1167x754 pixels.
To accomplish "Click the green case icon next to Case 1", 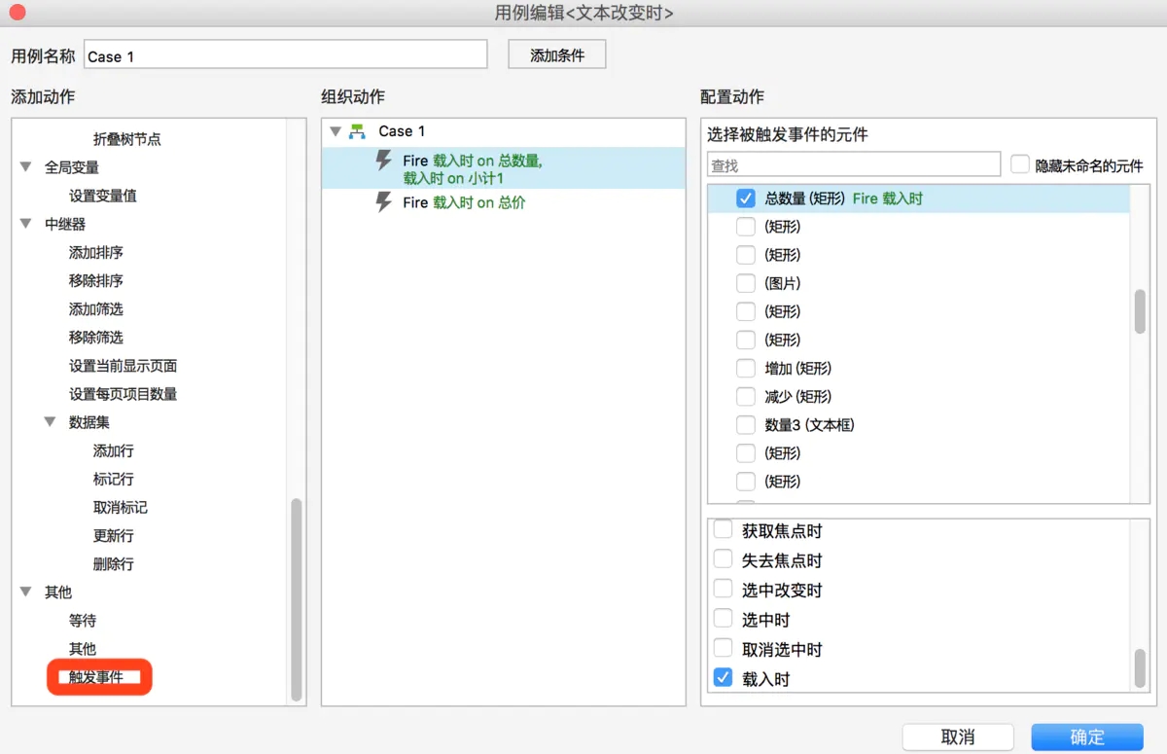I will (358, 130).
